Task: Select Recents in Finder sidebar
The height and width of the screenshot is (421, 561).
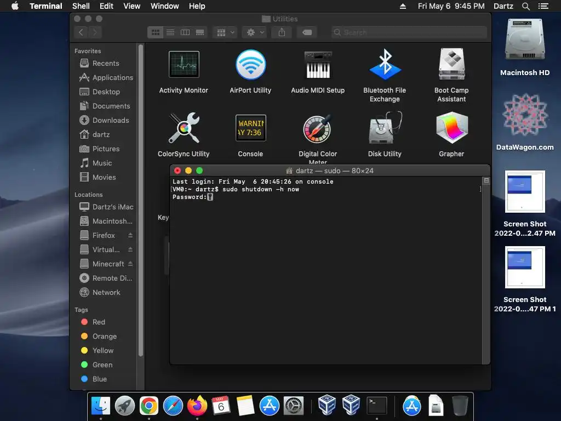Action: tap(99, 64)
